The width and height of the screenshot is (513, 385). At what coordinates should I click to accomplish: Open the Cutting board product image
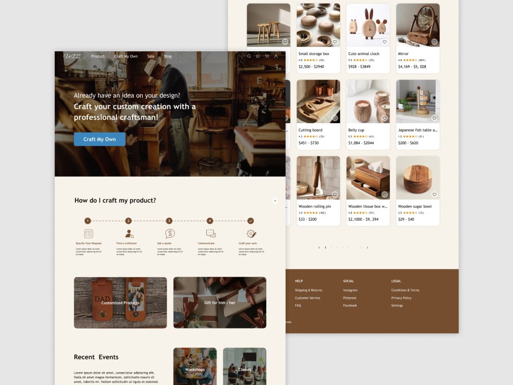click(319, 102)
